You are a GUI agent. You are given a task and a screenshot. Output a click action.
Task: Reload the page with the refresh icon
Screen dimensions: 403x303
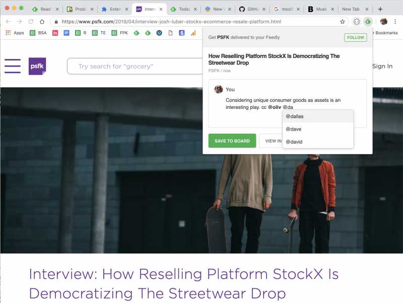coord(30,22)
